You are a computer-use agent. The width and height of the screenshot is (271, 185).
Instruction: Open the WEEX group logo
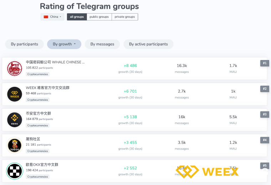15,94
